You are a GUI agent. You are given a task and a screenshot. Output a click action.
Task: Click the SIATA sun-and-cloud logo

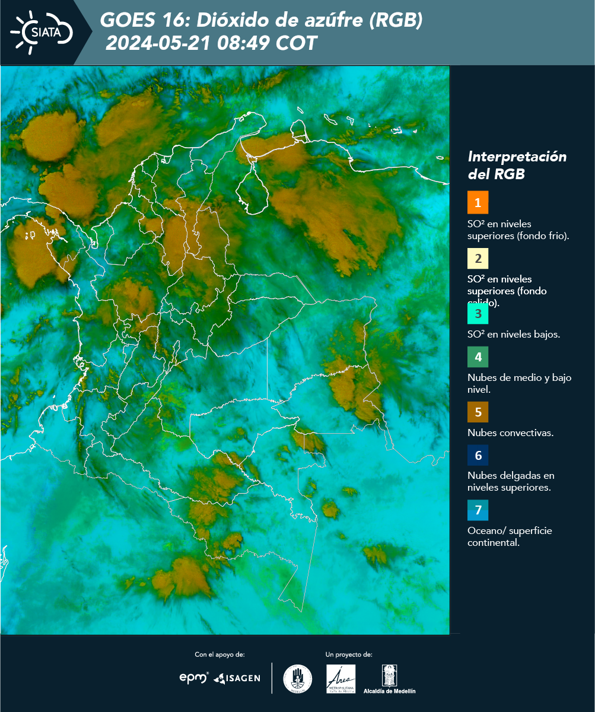click(42, 32)
